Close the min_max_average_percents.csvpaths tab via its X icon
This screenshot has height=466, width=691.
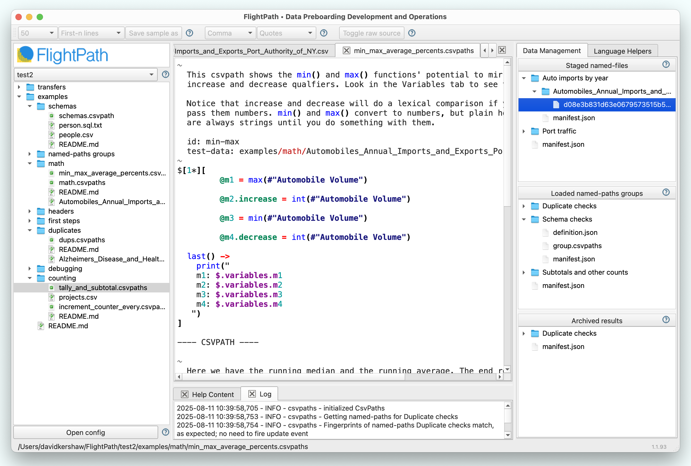346,50
